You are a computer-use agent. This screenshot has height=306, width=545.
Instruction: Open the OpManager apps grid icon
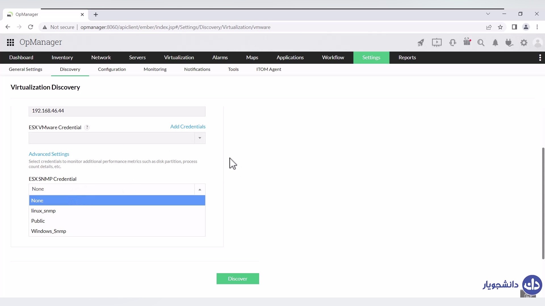[x=11, y=42]
